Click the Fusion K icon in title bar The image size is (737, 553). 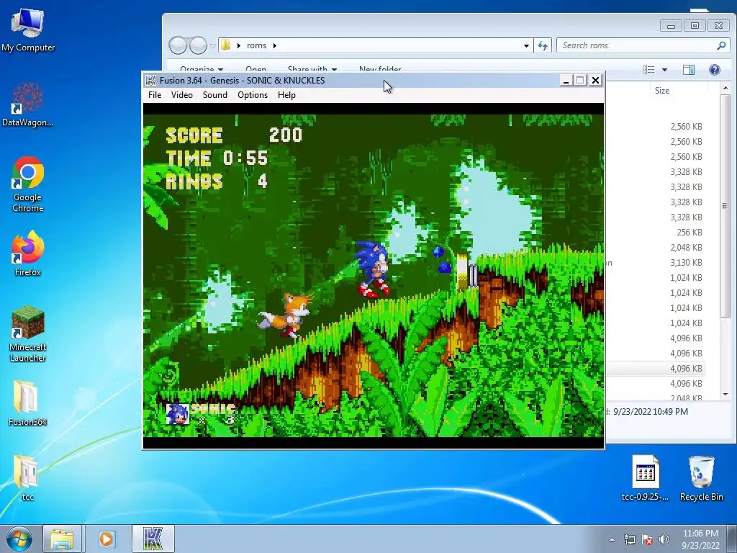150,81
